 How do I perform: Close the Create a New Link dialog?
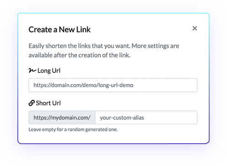pyautogui.click(x=195, y=28)
